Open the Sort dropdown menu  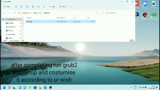tap(52, 7)
